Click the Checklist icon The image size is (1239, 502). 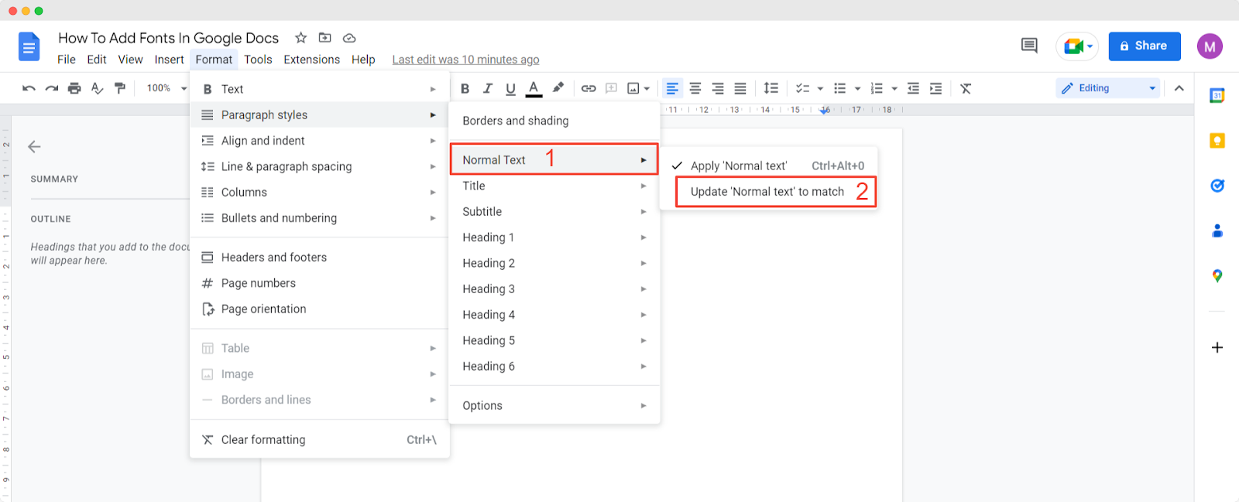coord(803,88)
